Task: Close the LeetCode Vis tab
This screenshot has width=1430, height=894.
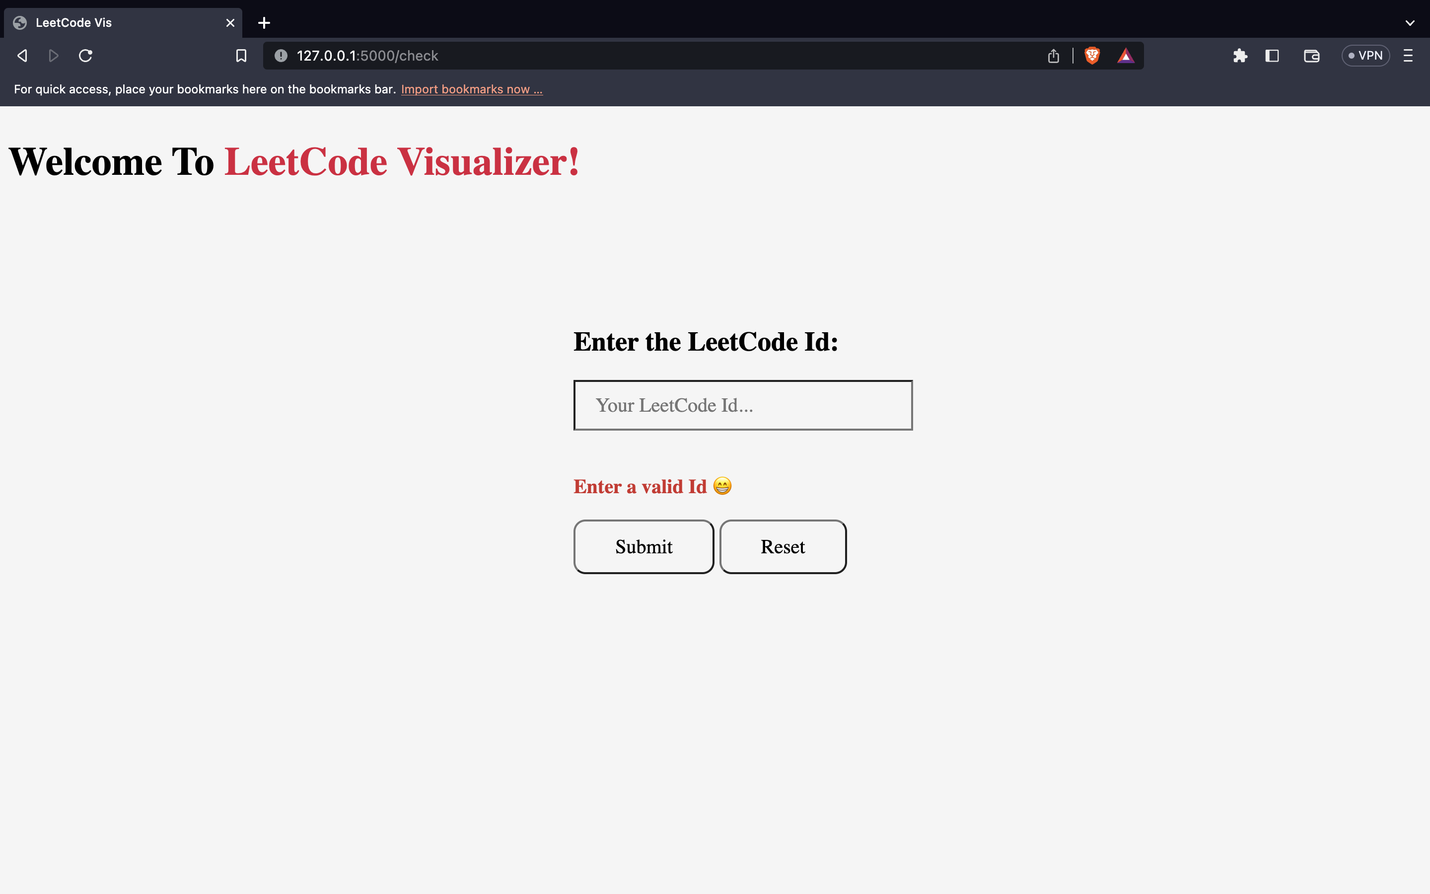Action: coord(230,22)
